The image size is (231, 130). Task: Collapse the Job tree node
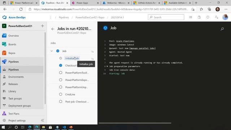[x=52, y=51]
